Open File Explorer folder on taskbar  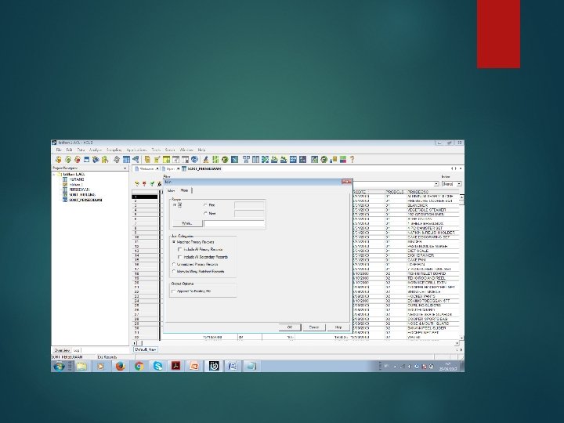click(x=82, y=366)
